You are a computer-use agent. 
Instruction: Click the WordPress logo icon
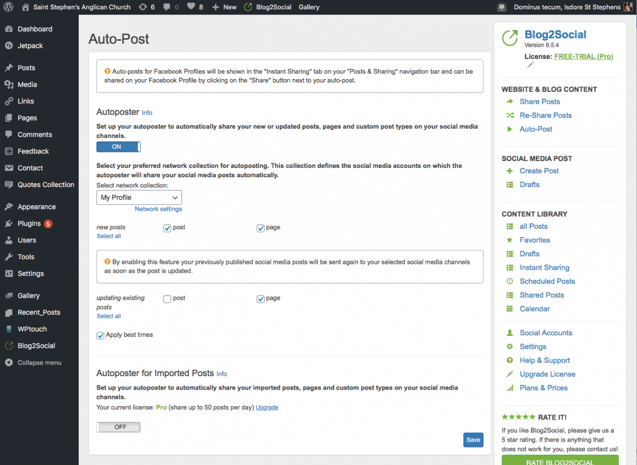coord(8,7)
